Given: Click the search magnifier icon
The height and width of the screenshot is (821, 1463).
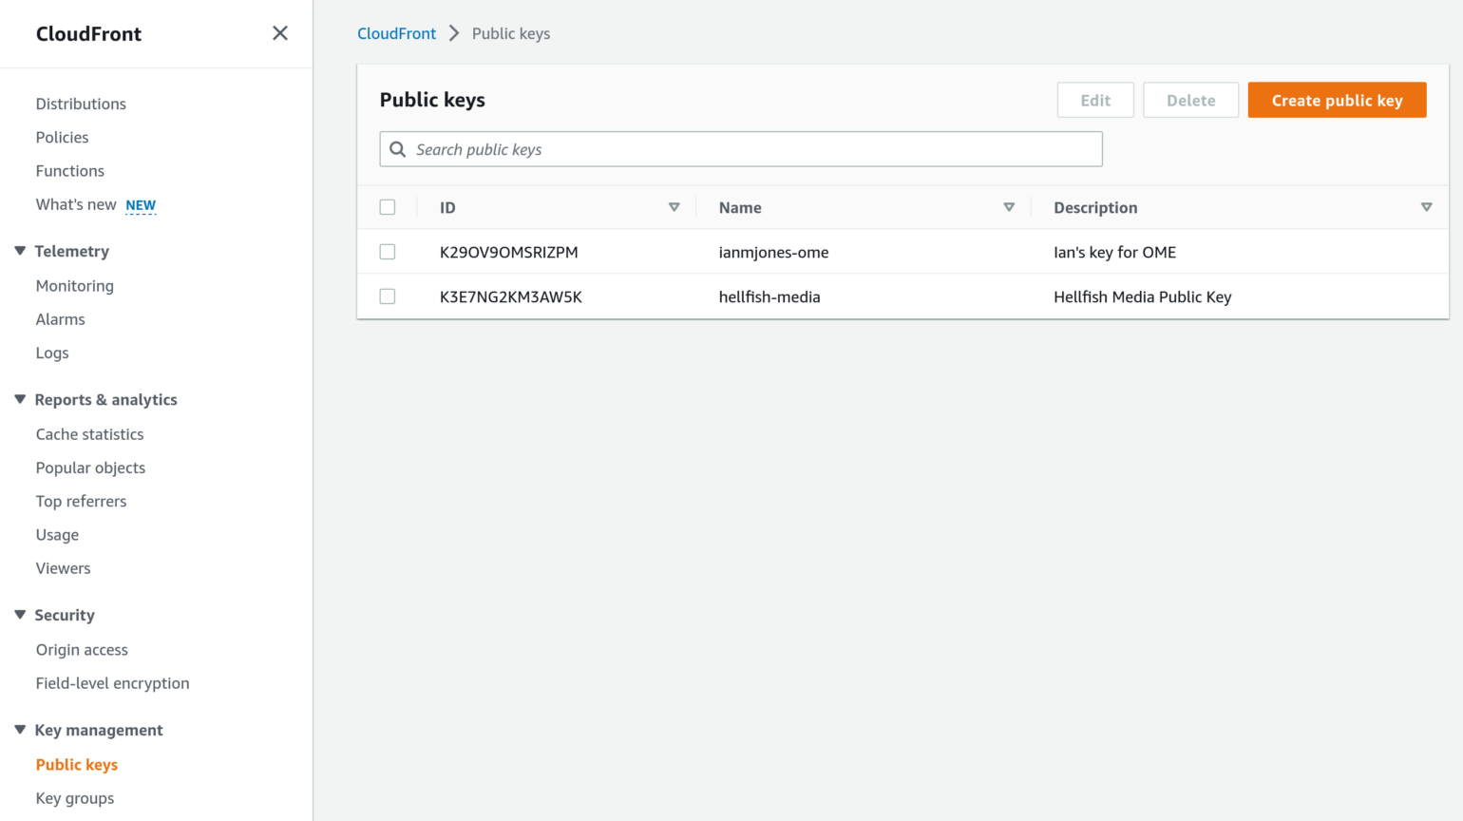Looking at the screenshot, I should [398, 149].
